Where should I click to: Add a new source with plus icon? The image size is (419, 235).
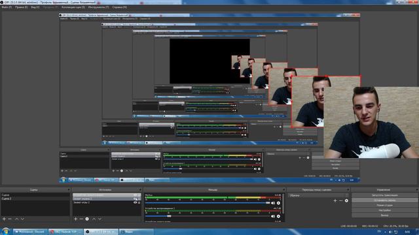(x=76, y=219)
